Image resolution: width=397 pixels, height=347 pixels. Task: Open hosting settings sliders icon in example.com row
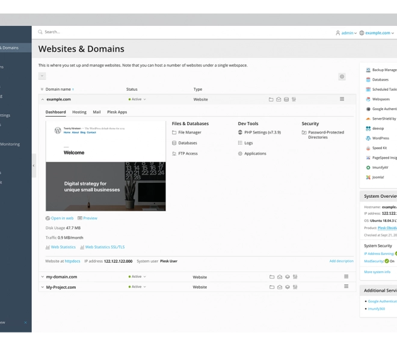tap(294, 99)
